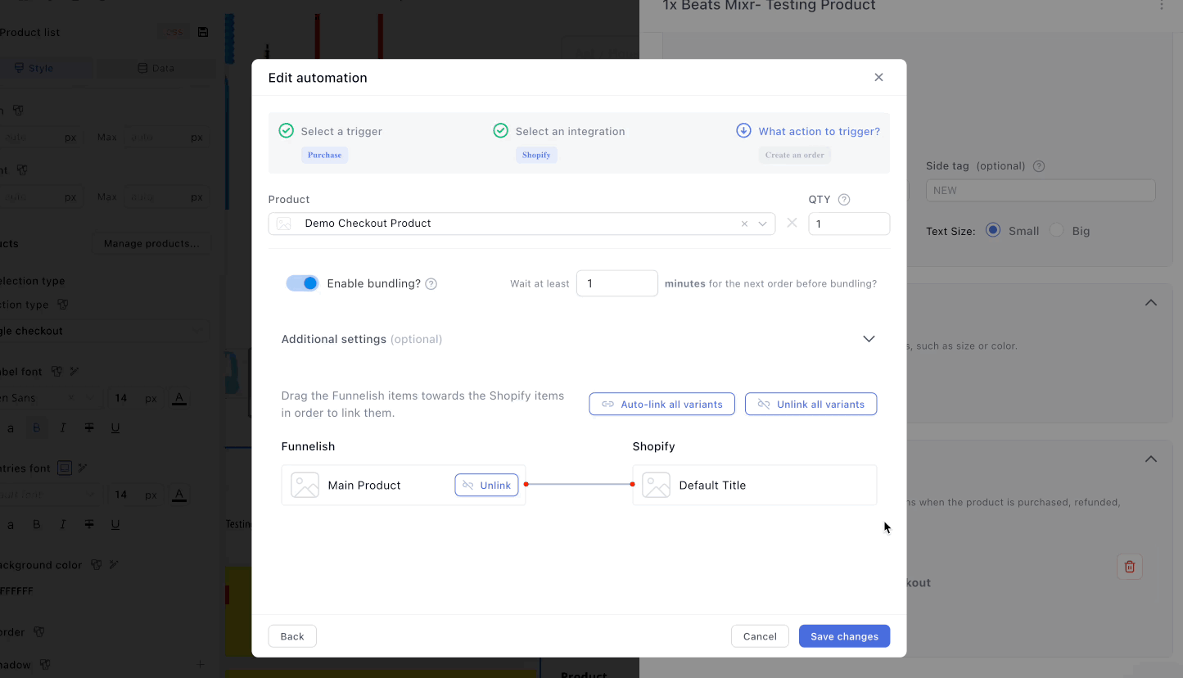Select the Small text size radio button

tap(993, 231)
